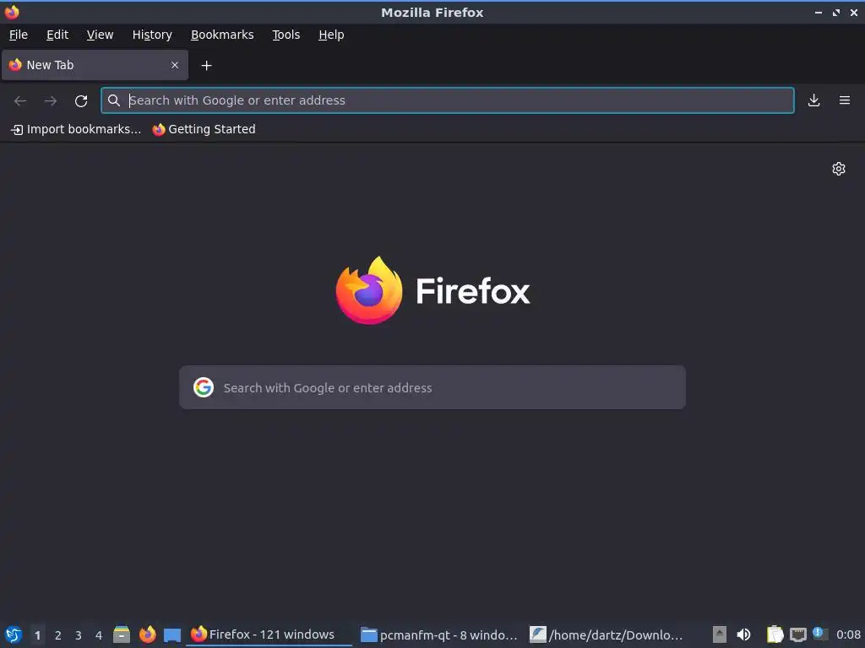The height and width of the screenshot is (648, 865).
Task: Open the clipboard manager tray icon
Action: 775,634
